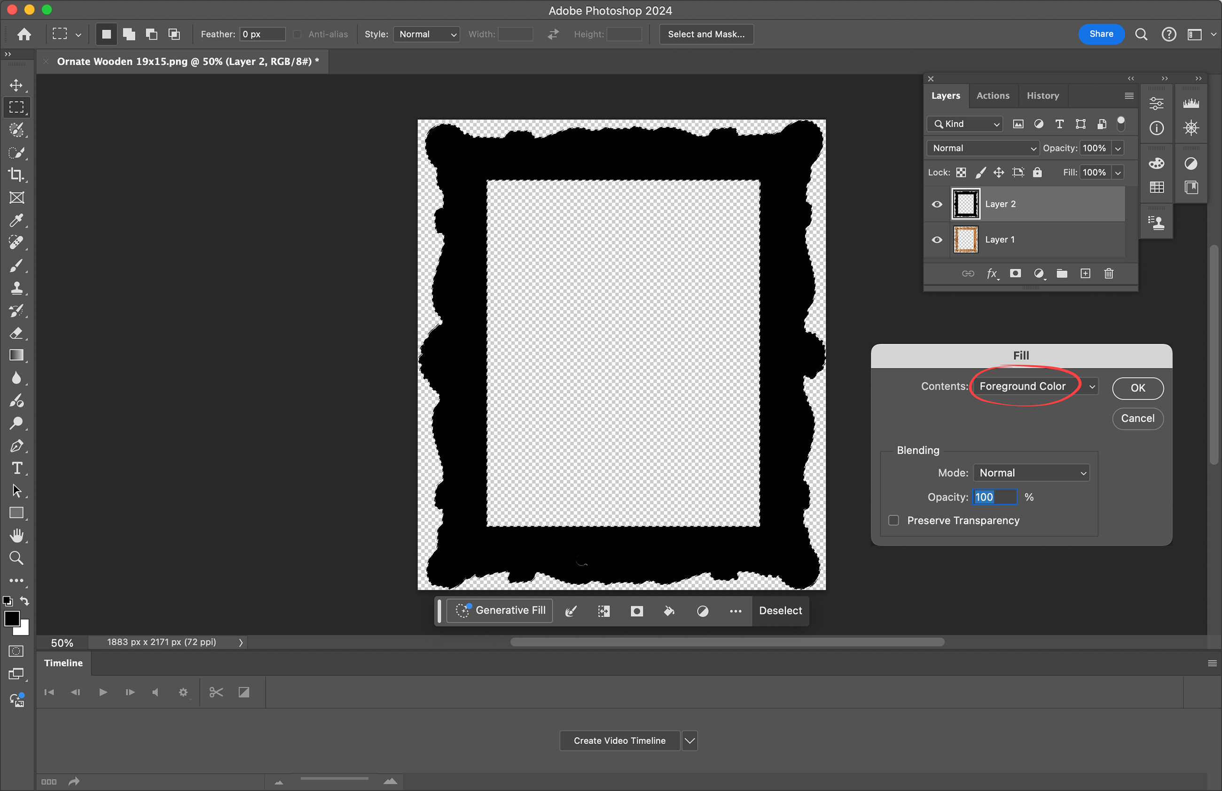This screenshot has height=791, width=1222.
Task: Select the Zoom tool in toolbar
Action: point(16,558)
